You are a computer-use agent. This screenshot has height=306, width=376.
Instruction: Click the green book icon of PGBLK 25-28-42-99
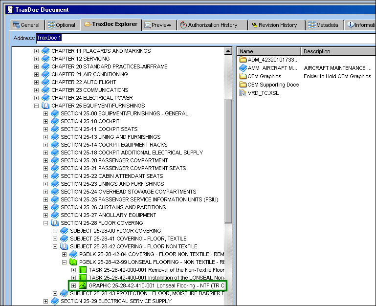pyautogui.click(x=73, y=262)
